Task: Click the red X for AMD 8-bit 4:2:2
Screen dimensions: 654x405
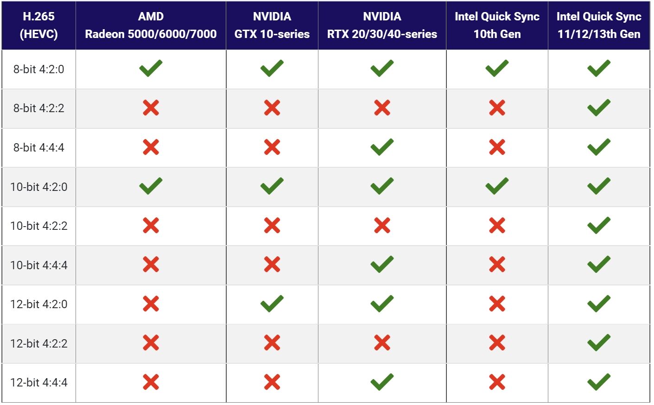Action: click(x=151, y=108)
